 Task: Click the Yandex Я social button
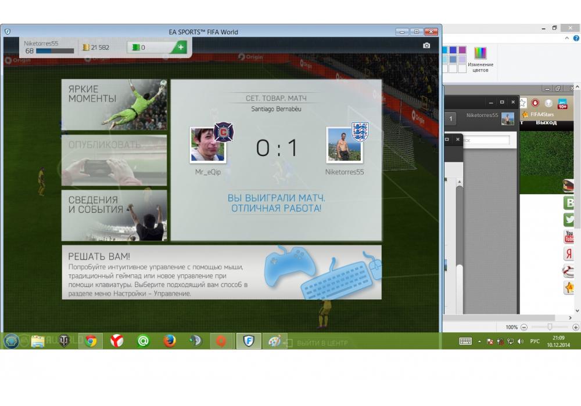(569, 253)
